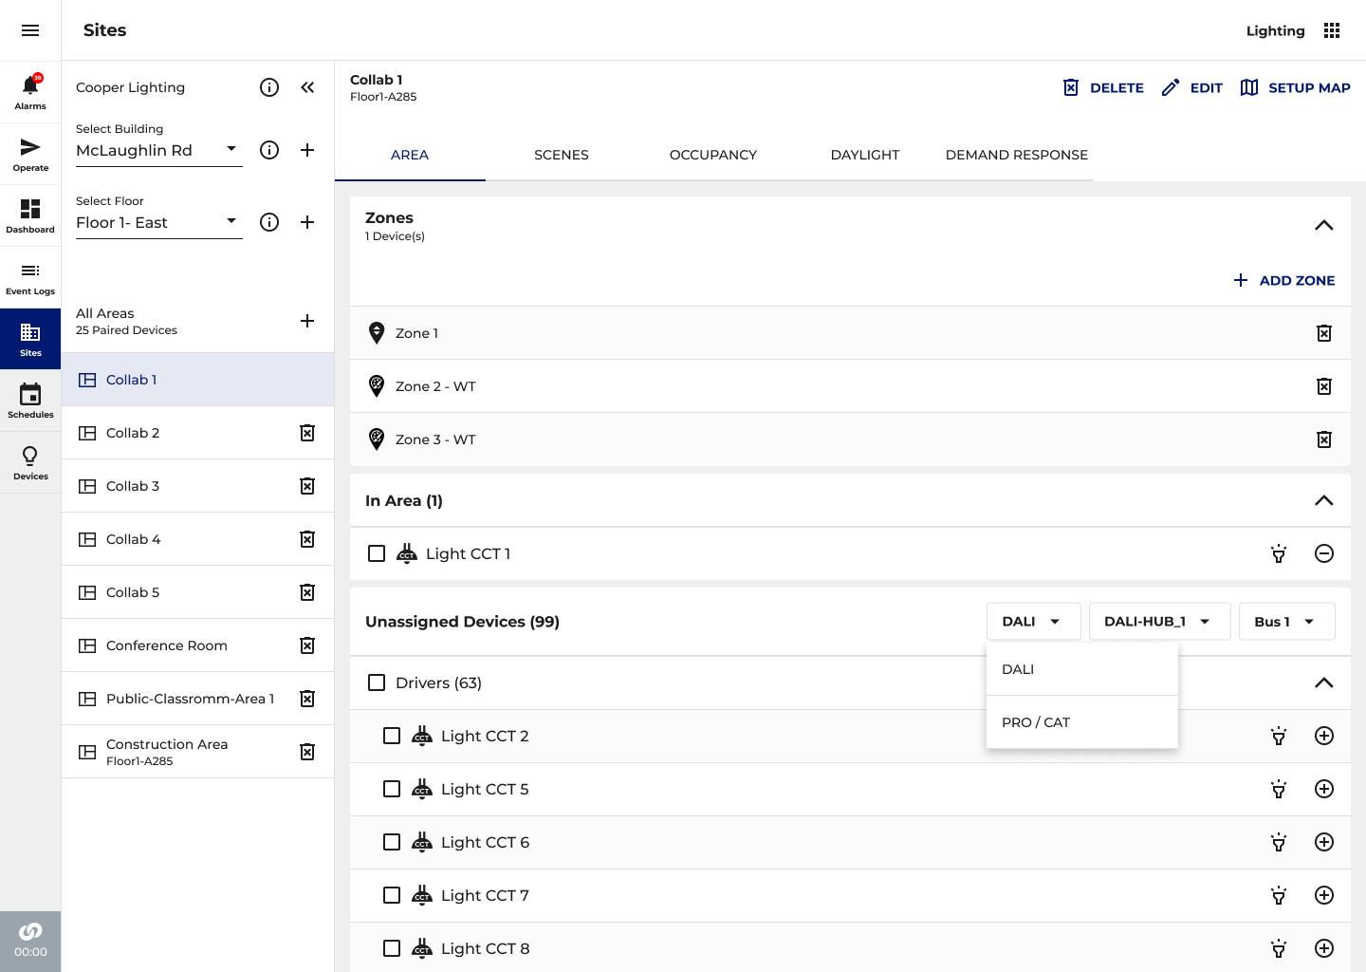Delete the Conference Room area
The image size is (1366, 972).
[307, 645]
